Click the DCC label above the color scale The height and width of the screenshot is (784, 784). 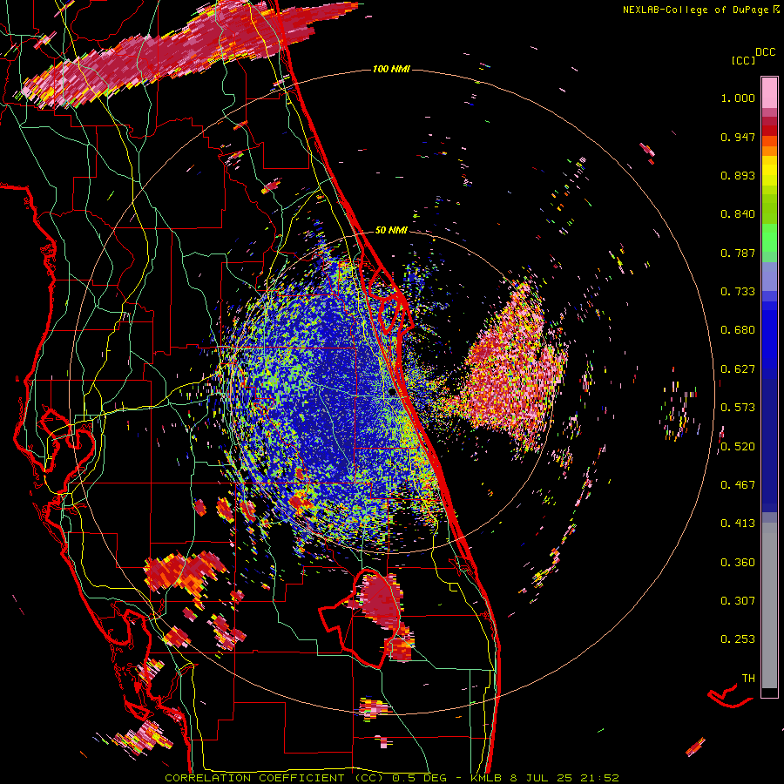[x=765, y=52]
